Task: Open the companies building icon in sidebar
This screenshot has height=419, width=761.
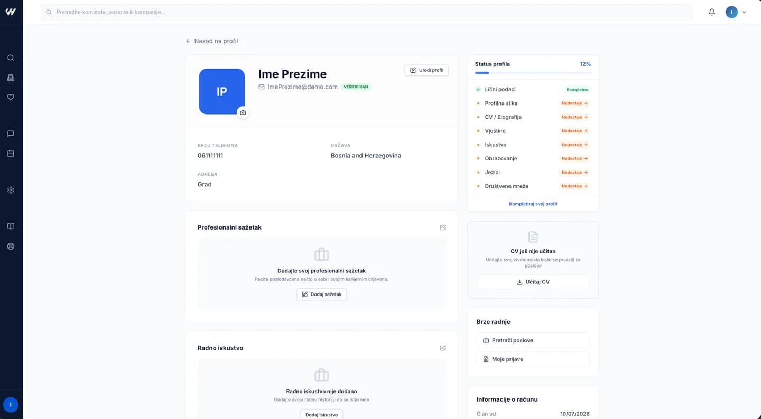Action: 11,78
